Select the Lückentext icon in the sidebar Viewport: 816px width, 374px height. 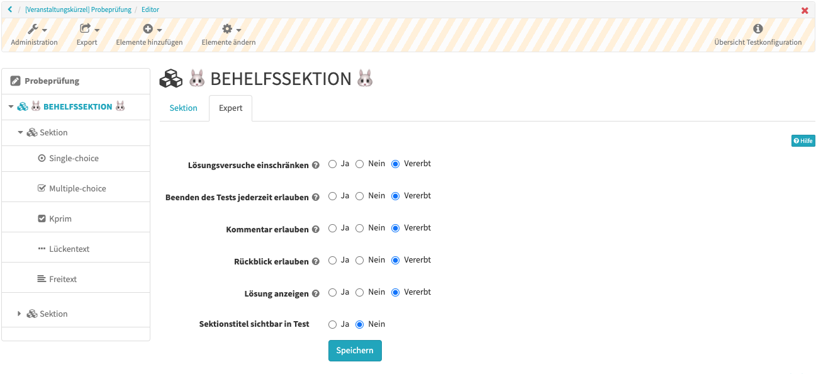[42, 247]
